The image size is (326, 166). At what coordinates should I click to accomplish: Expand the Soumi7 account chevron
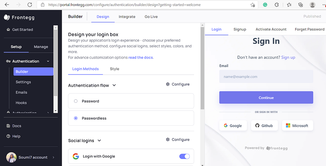[x=53, y=157]
